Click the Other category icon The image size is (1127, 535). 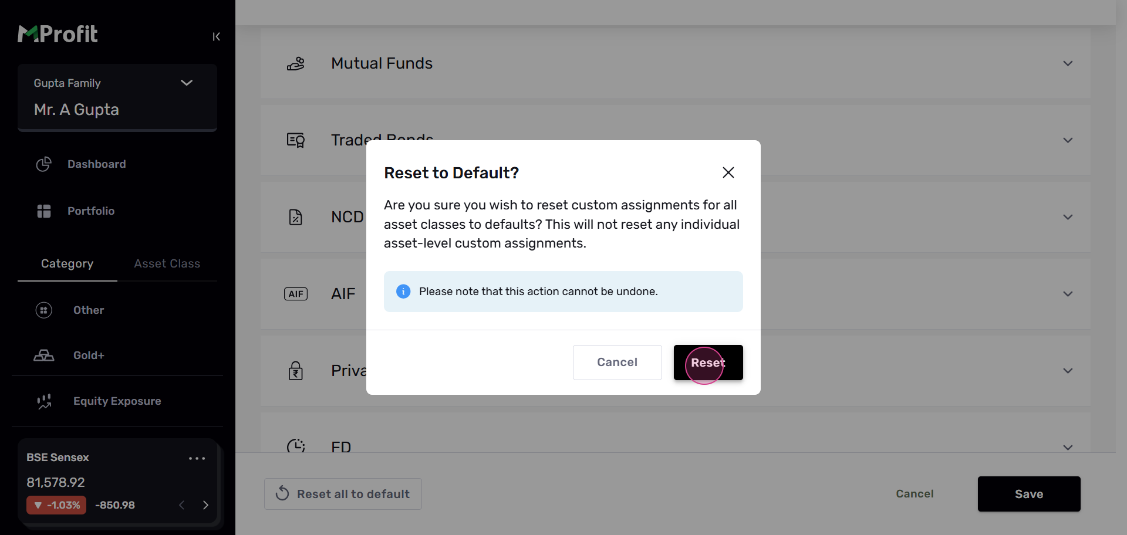click(x=44, y=310)
